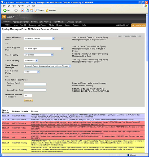The width and height of the screenshot is (149, 157).
Task: Open the View menu
Action: pyautogui.click(x=14, y=6)
